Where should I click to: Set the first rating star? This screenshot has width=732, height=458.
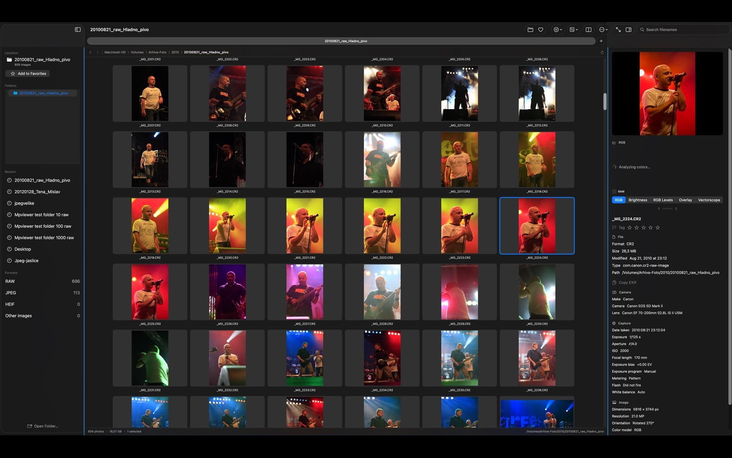pos(630,228)
